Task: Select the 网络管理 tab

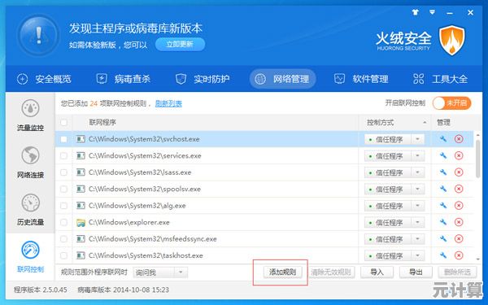Action: (282, 79)
